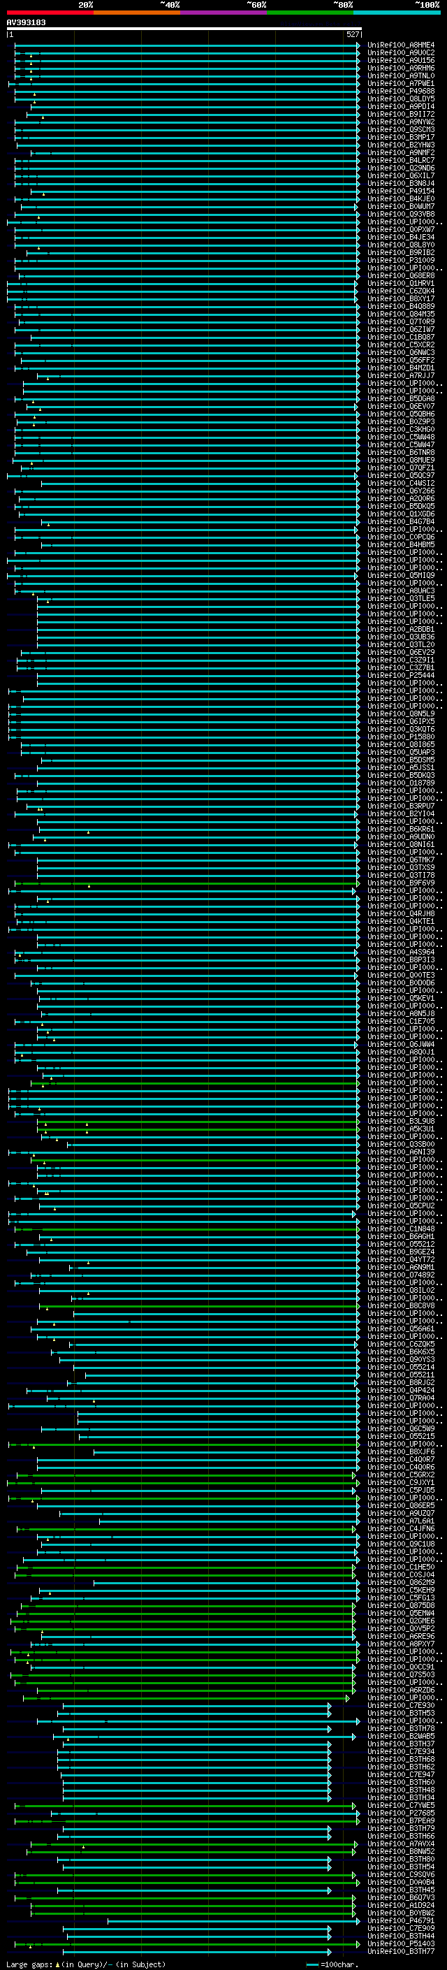
Task: Select hit label UniRef100_P27685
Action: (x=401, y=1813)
